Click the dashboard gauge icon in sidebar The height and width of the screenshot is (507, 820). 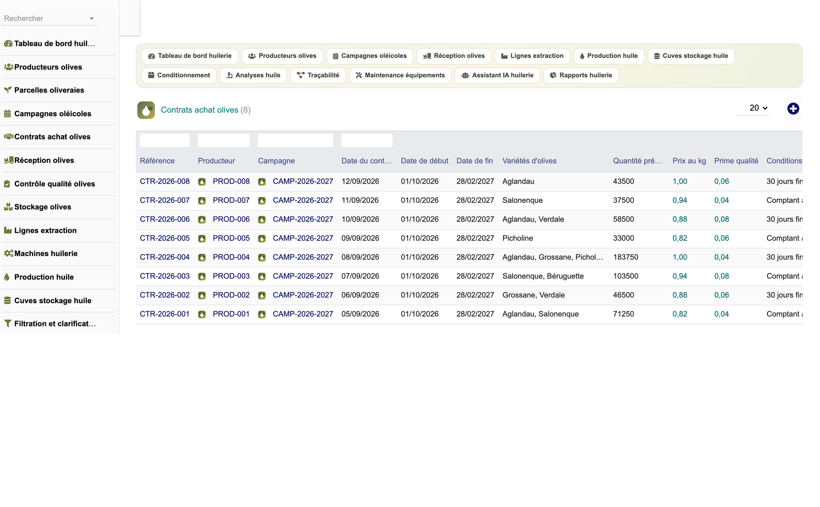pos(8,43)
